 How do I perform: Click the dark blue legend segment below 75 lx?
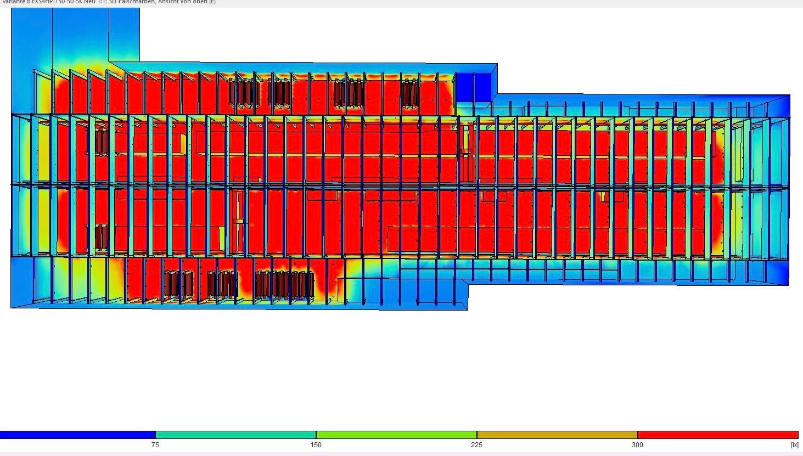coord(77,435)
